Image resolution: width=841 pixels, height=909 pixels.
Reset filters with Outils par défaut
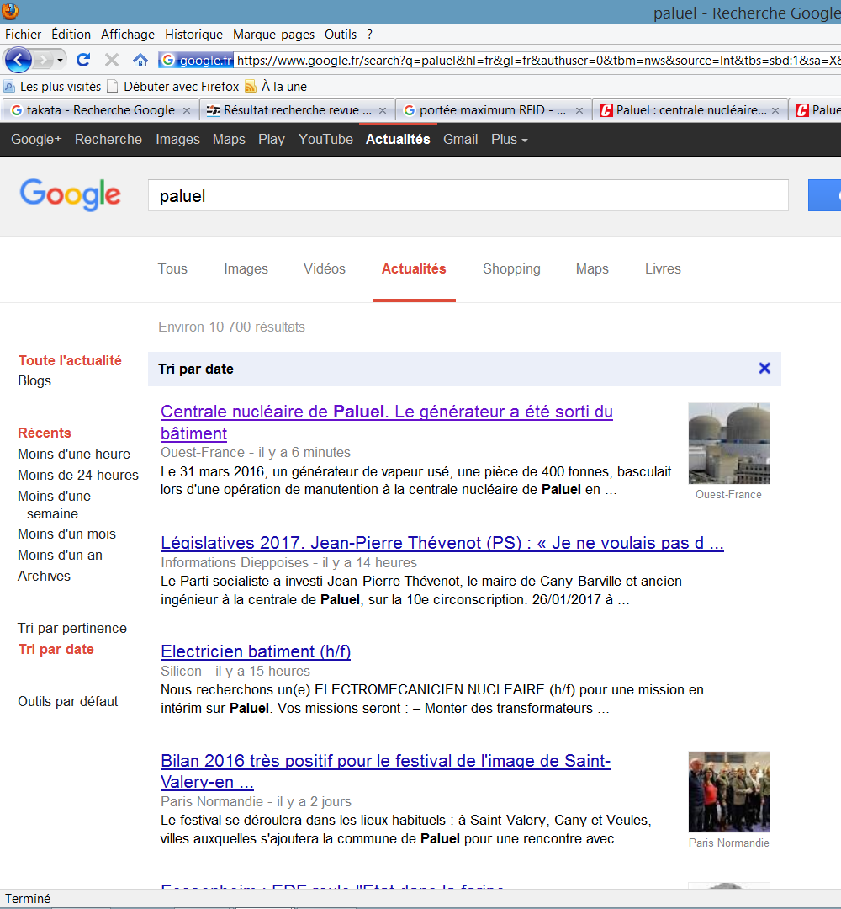[x=68, y=701]
